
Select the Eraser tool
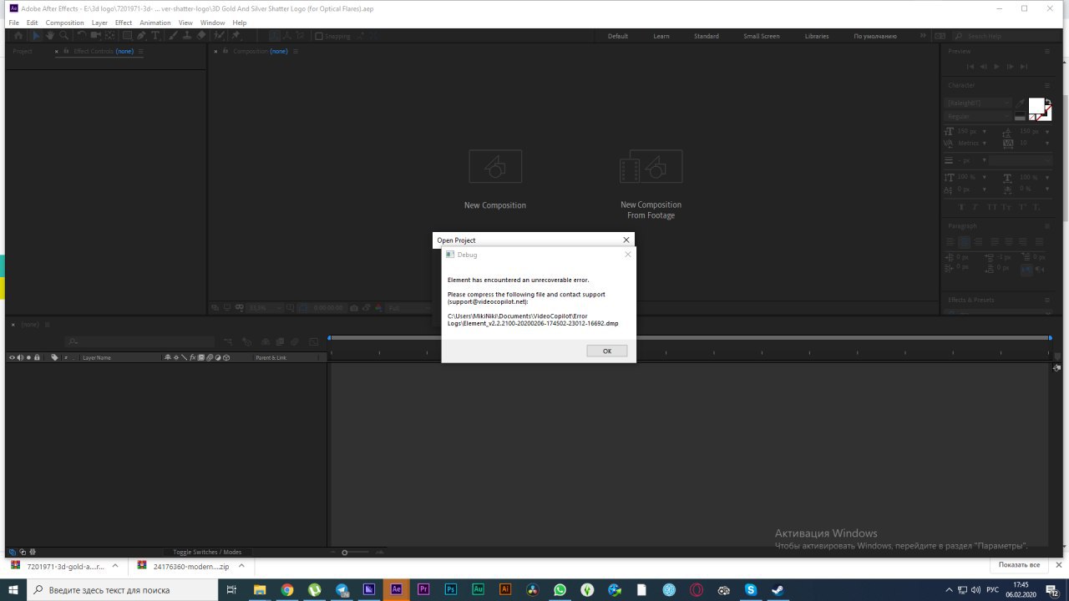(x=201, y=36)
